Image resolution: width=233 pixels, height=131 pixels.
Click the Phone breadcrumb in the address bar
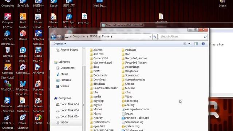click(106, 36)
